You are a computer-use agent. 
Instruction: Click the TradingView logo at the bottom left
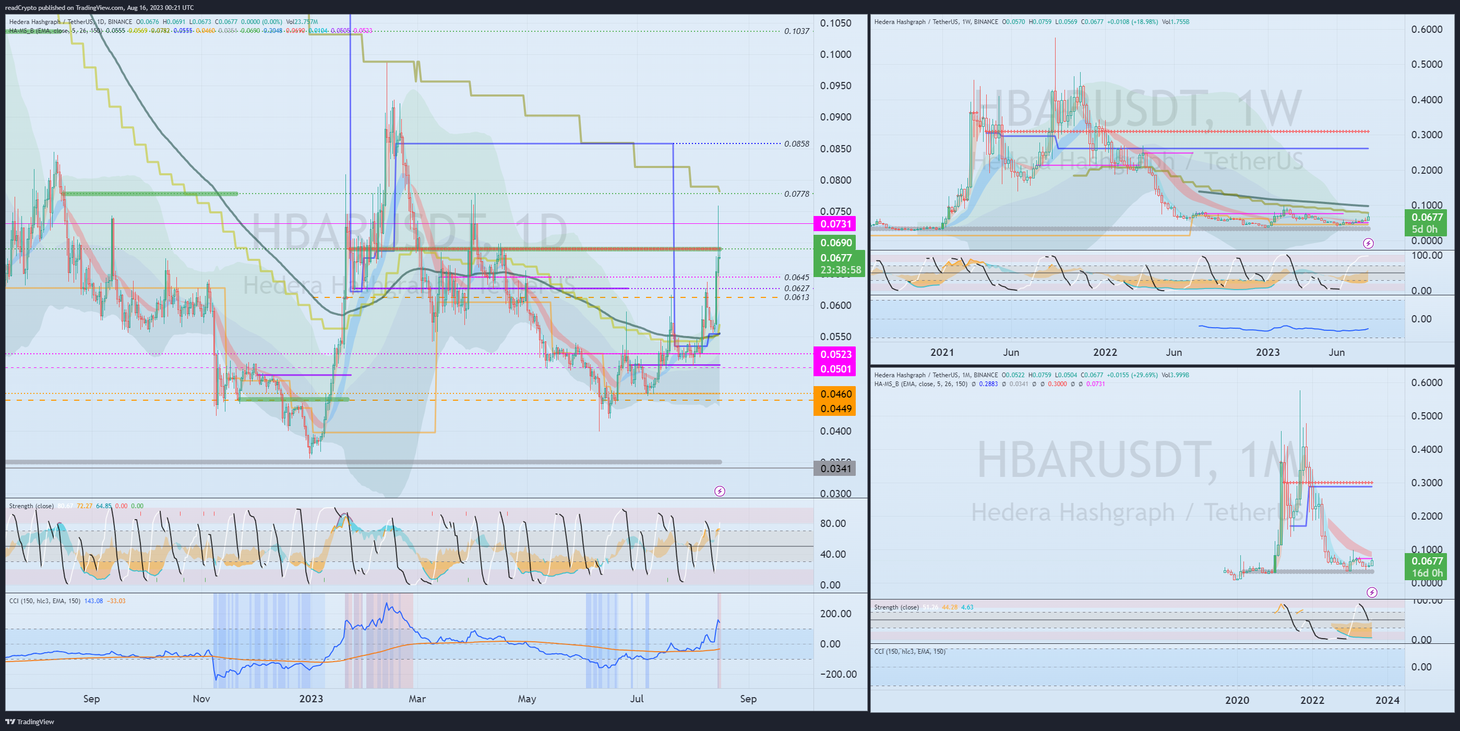pos(29,722)
